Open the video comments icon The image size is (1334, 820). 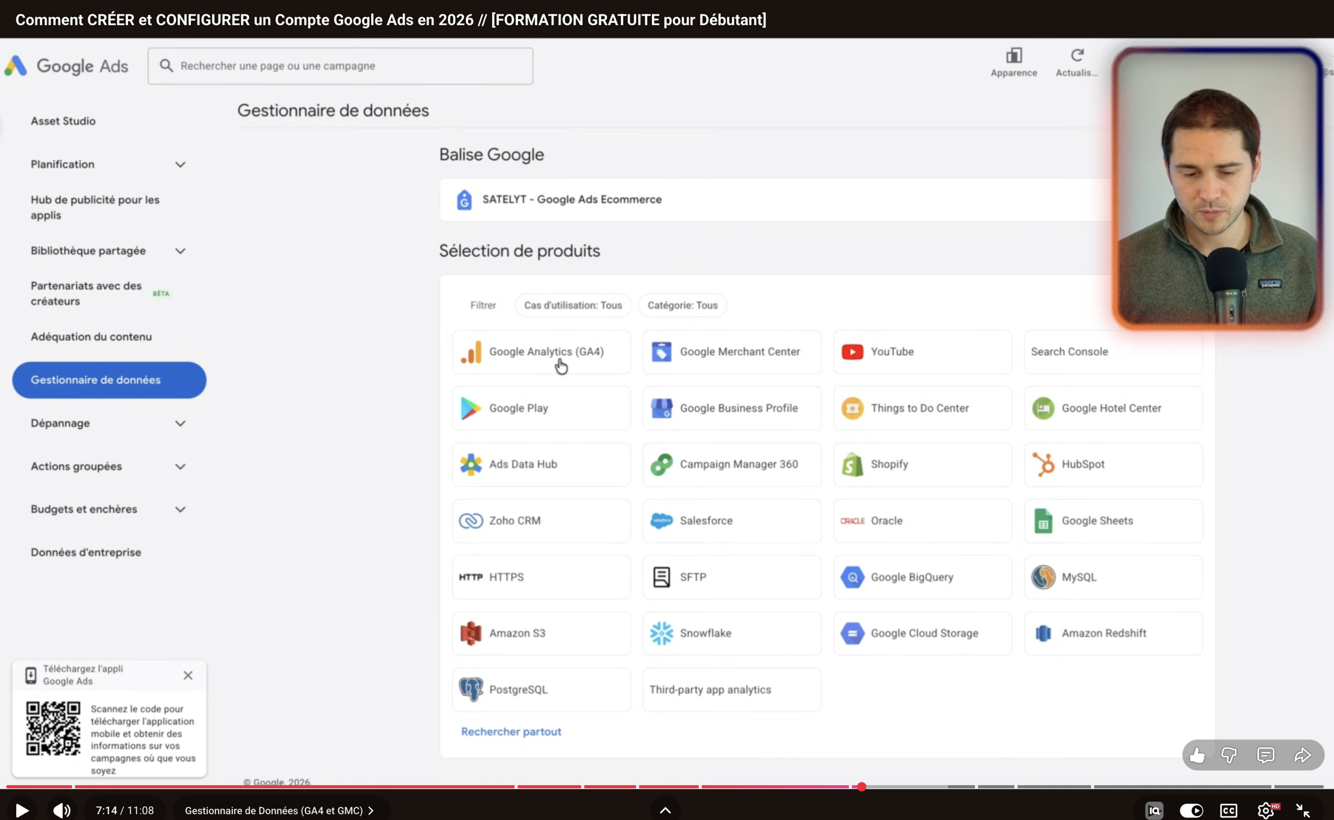(1265, 755)
